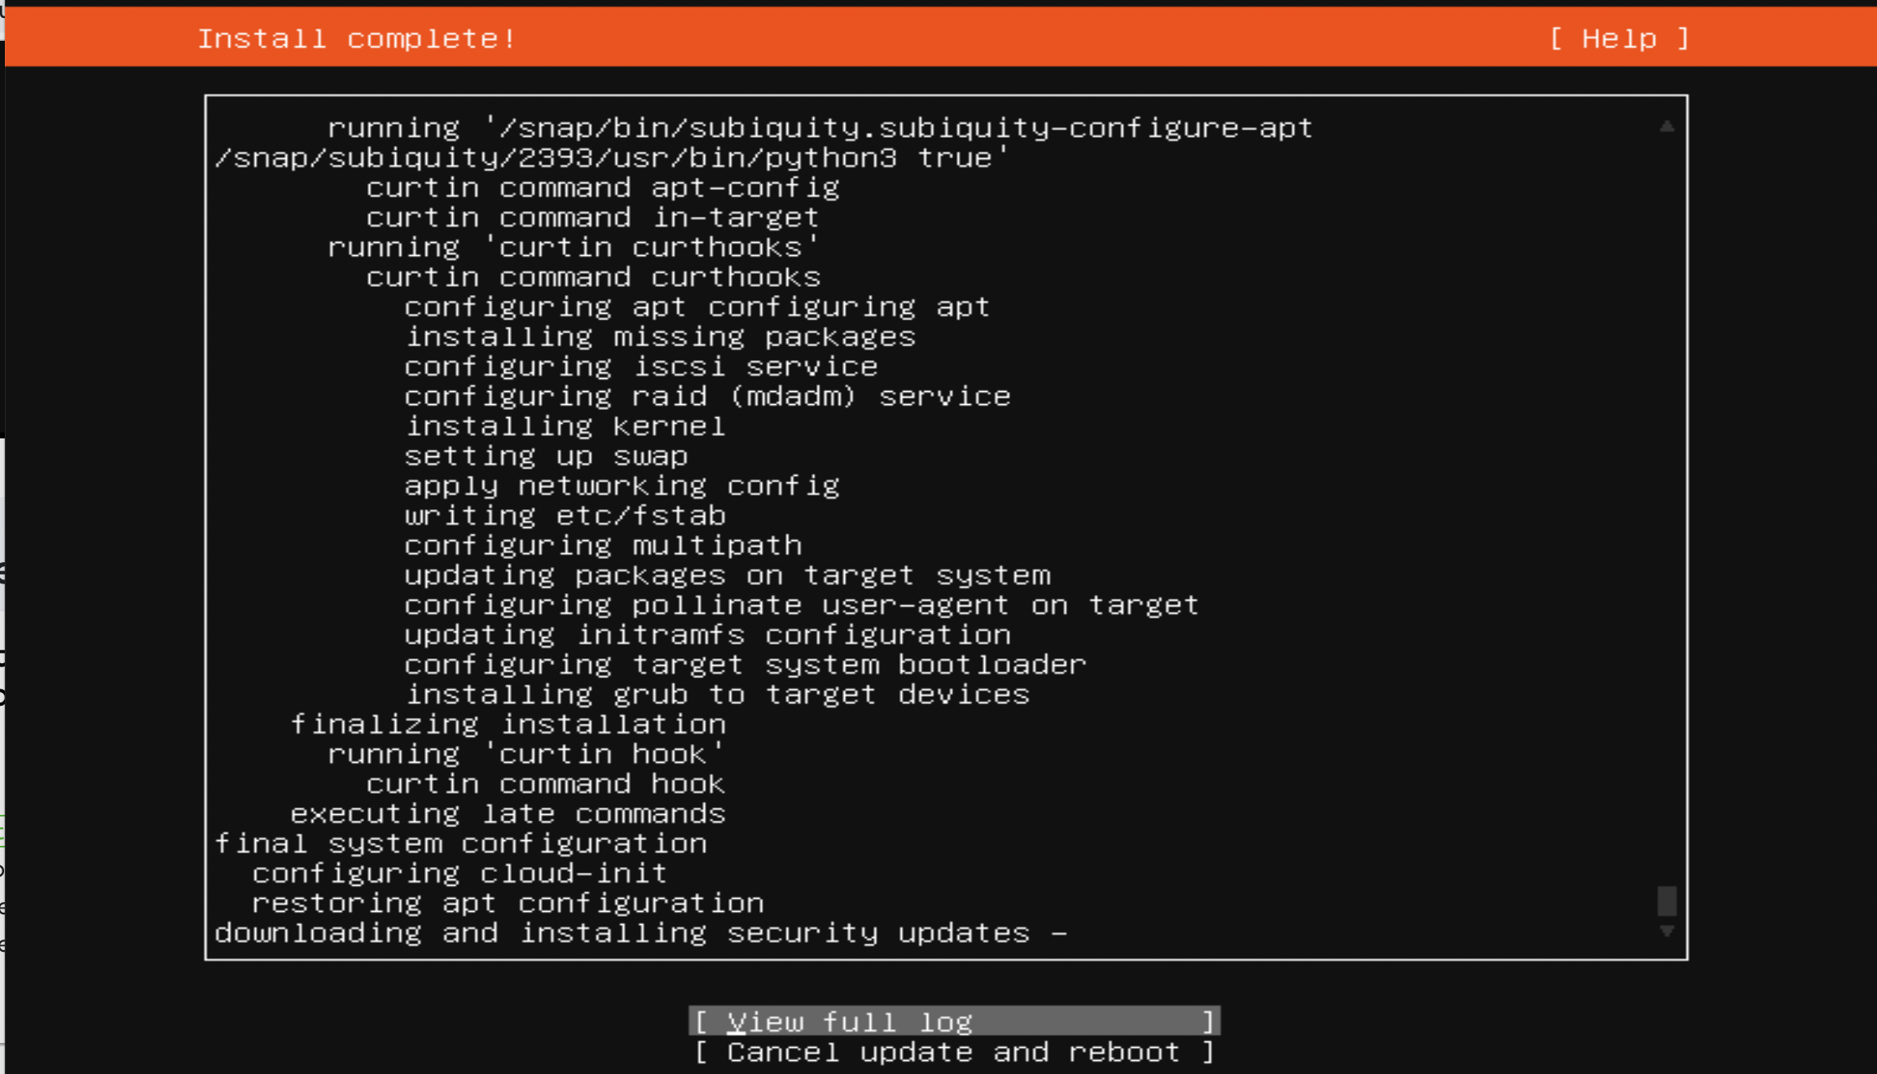The width and height of the screenshot is (1877, 1074).
Task: Click the 'writing etc/fstab' log entry
Action: click(565, 515)
